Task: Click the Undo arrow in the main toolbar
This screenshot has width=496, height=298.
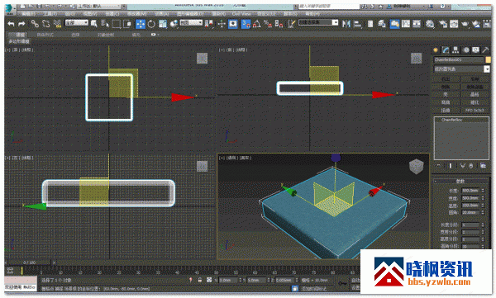Action: pyautogui.click(x=11, y=24)
